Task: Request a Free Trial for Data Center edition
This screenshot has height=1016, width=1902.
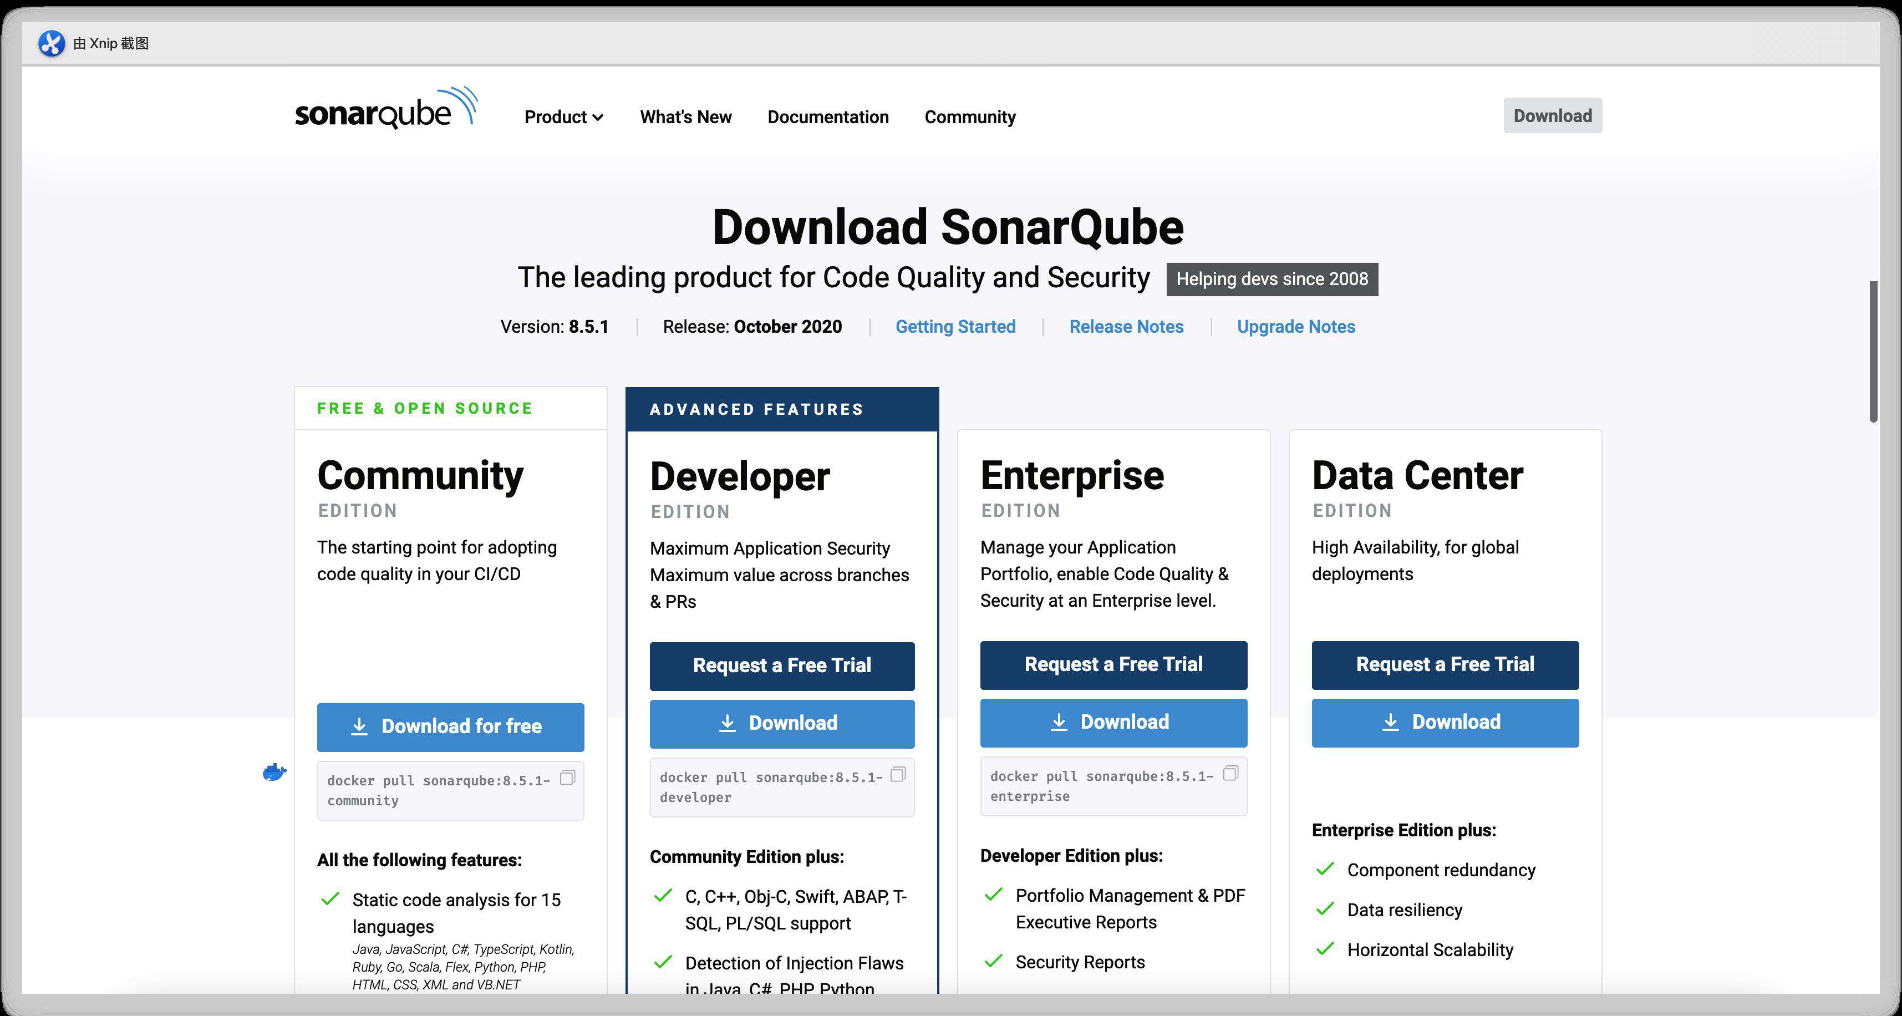Action: [x=1445, y=664]
